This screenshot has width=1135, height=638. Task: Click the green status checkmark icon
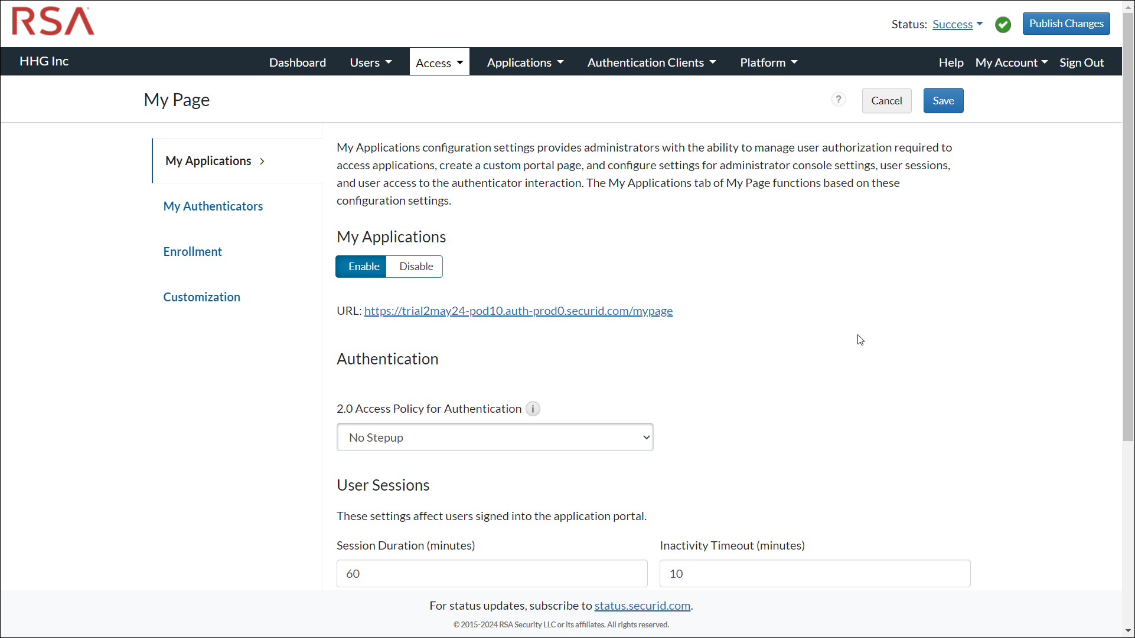tap(1003, 24)
